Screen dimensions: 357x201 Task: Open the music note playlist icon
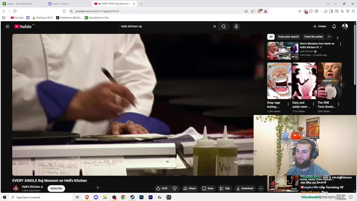click(x=325, y=11)
